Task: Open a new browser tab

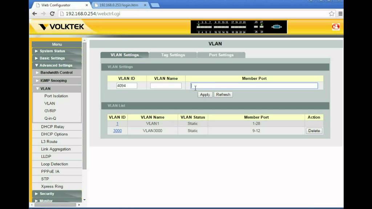Action: (x=155, y=5)
